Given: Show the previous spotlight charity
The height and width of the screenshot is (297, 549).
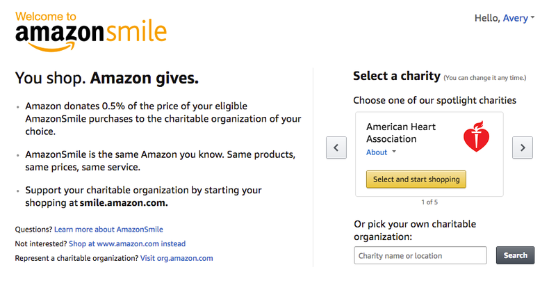Looking at the screenshot, I should click(336, 147).
